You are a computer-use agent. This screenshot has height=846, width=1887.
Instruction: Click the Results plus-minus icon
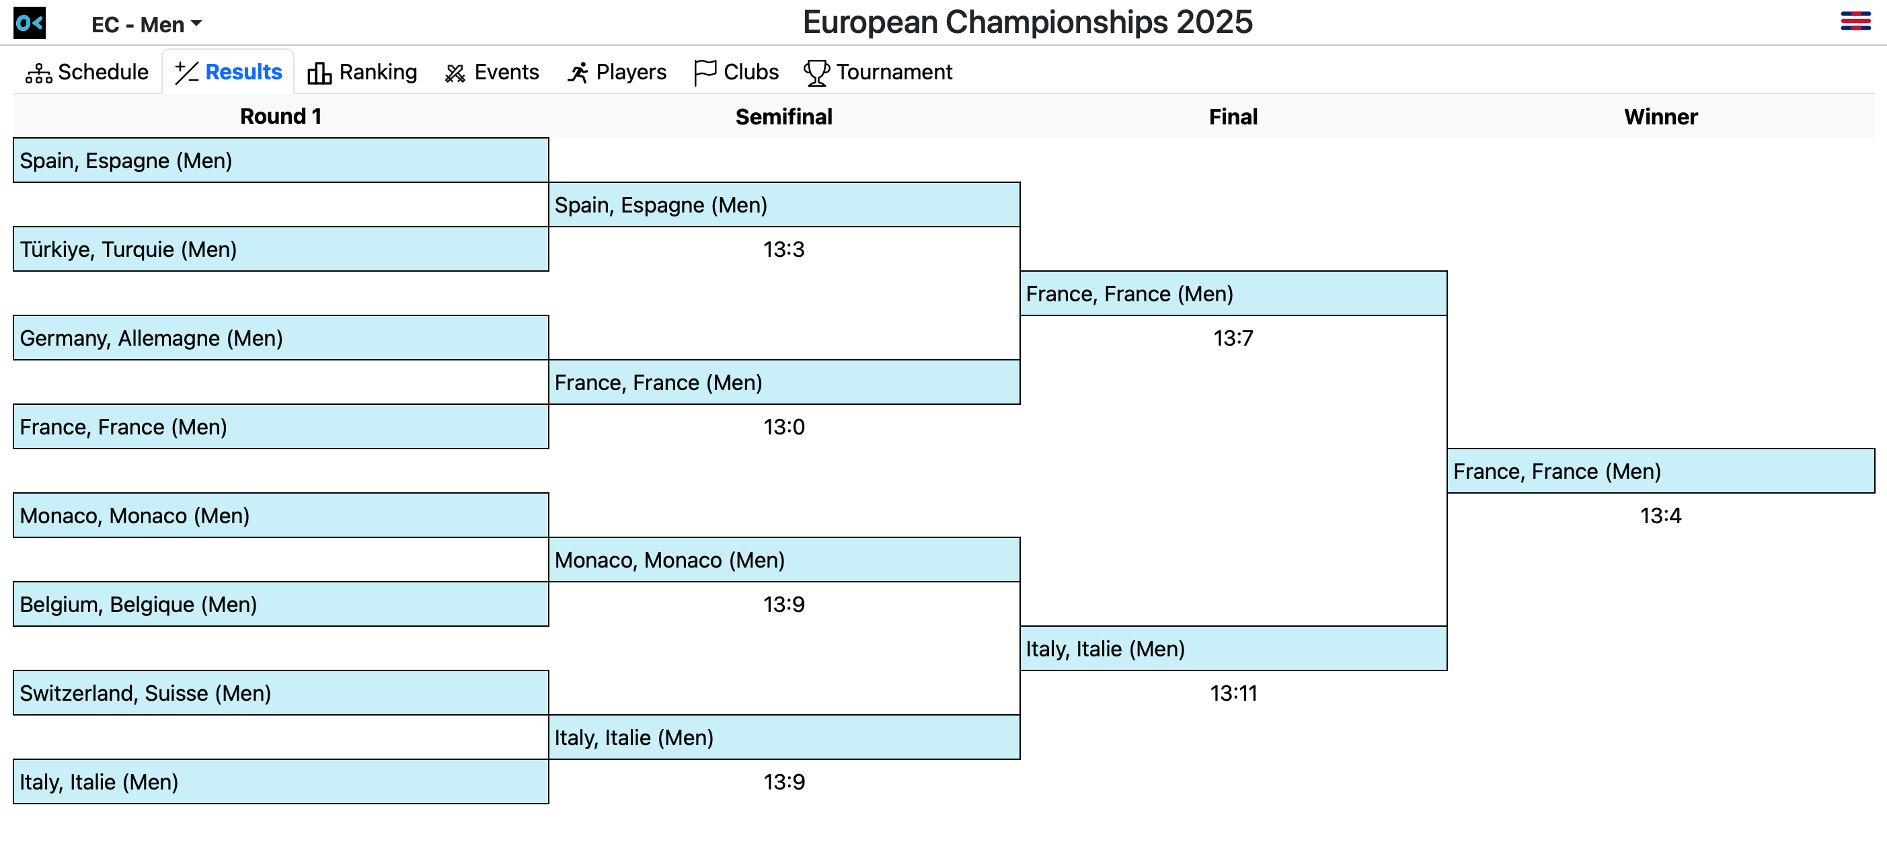coord(187,73)
